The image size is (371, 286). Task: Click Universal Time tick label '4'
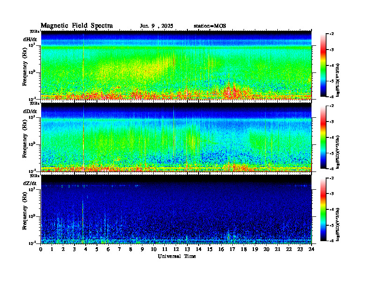[86, 249]
